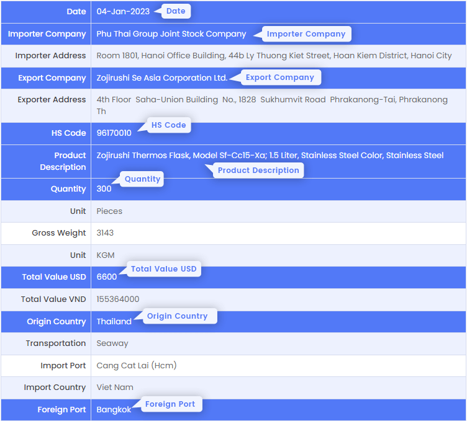Click the Export Company row label

(x=52, y=78)
